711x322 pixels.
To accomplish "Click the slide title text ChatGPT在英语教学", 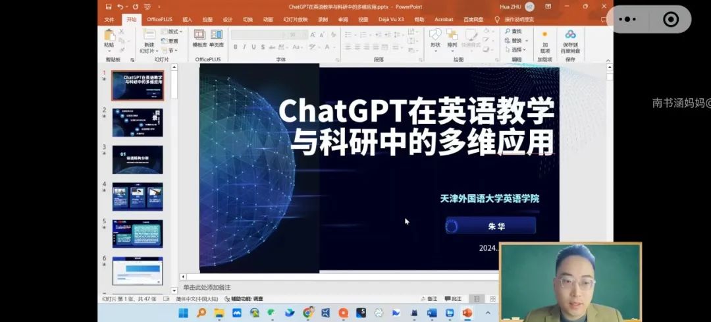I will [416, 111].
